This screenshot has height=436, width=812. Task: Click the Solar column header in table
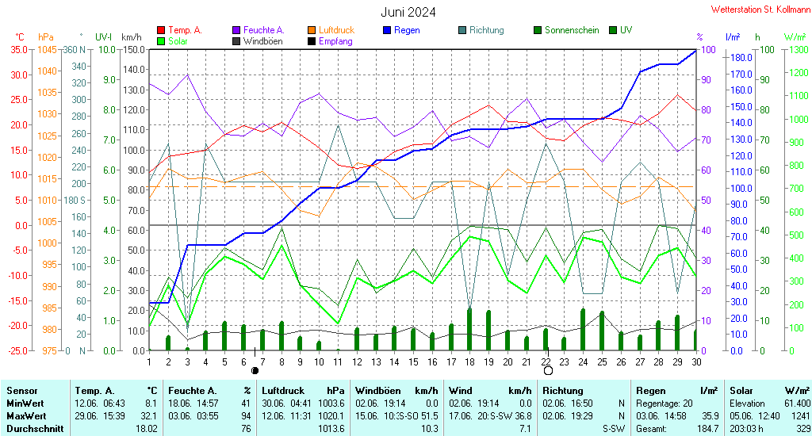pyautogui.click(x=742, y=391)
